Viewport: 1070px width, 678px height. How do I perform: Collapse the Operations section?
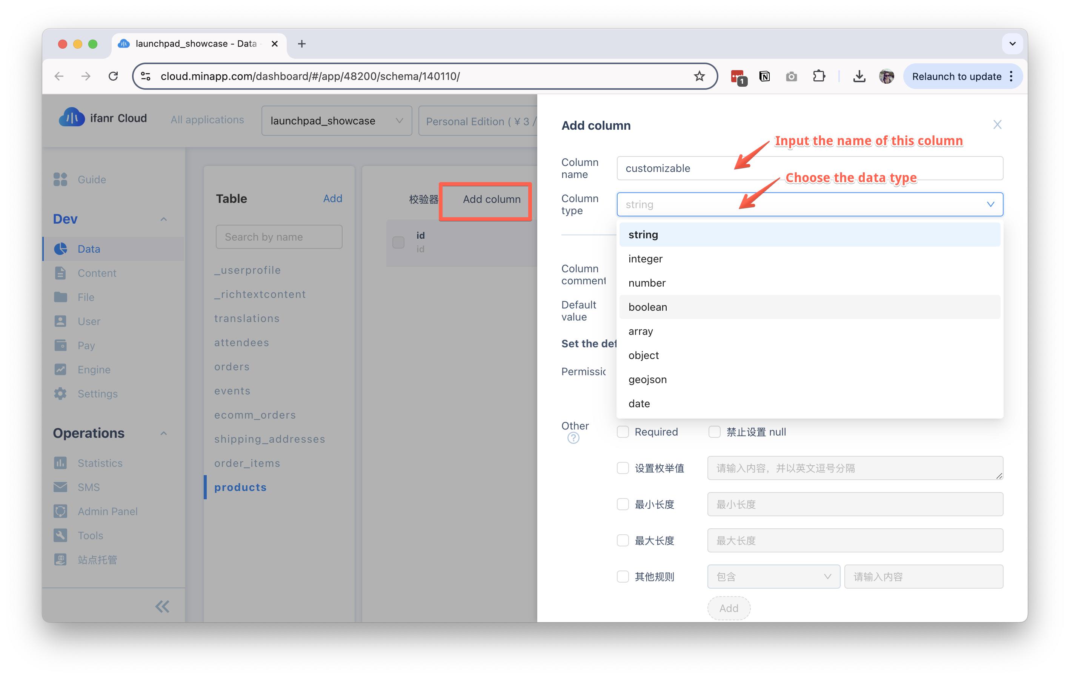163,433
